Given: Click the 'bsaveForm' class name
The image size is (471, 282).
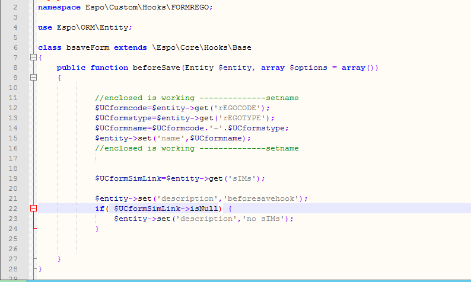Looking at the screenshot, I should [89, 47].
